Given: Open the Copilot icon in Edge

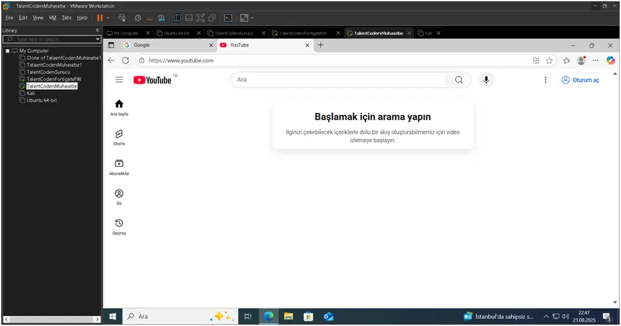Looking at the screenshot, I should click(610, 61).
